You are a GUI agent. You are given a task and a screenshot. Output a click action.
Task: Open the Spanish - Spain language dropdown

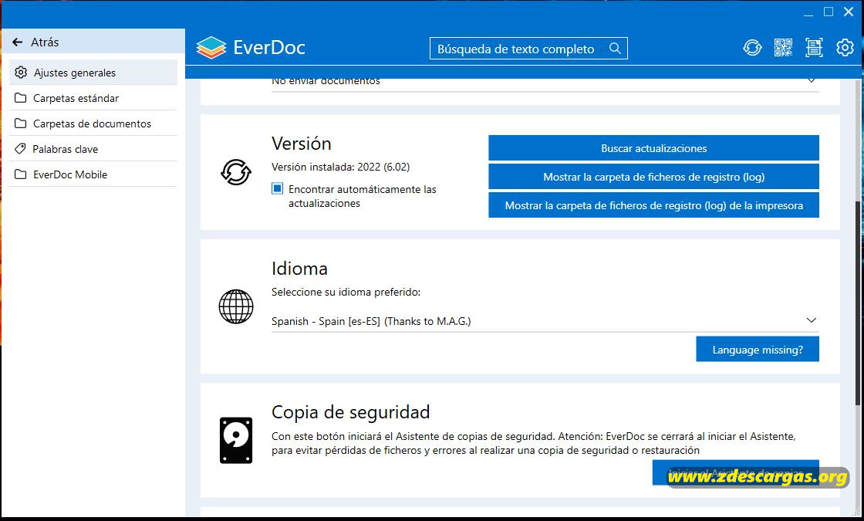(545, 321)
